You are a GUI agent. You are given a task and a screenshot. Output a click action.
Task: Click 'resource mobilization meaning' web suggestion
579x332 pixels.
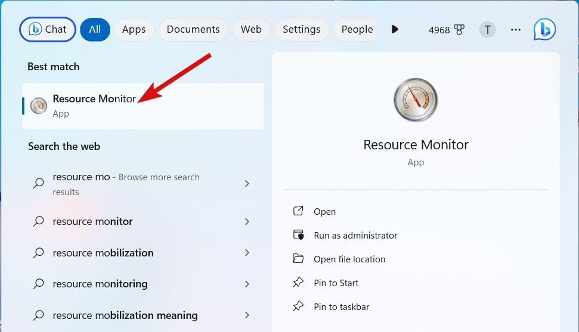coord(125,315)
